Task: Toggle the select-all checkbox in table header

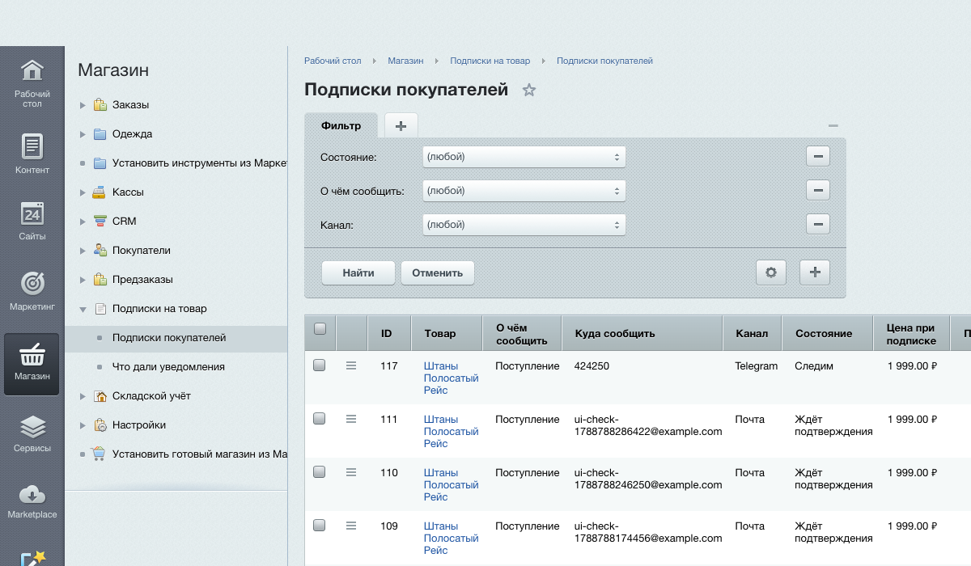Action: [320, 328]
